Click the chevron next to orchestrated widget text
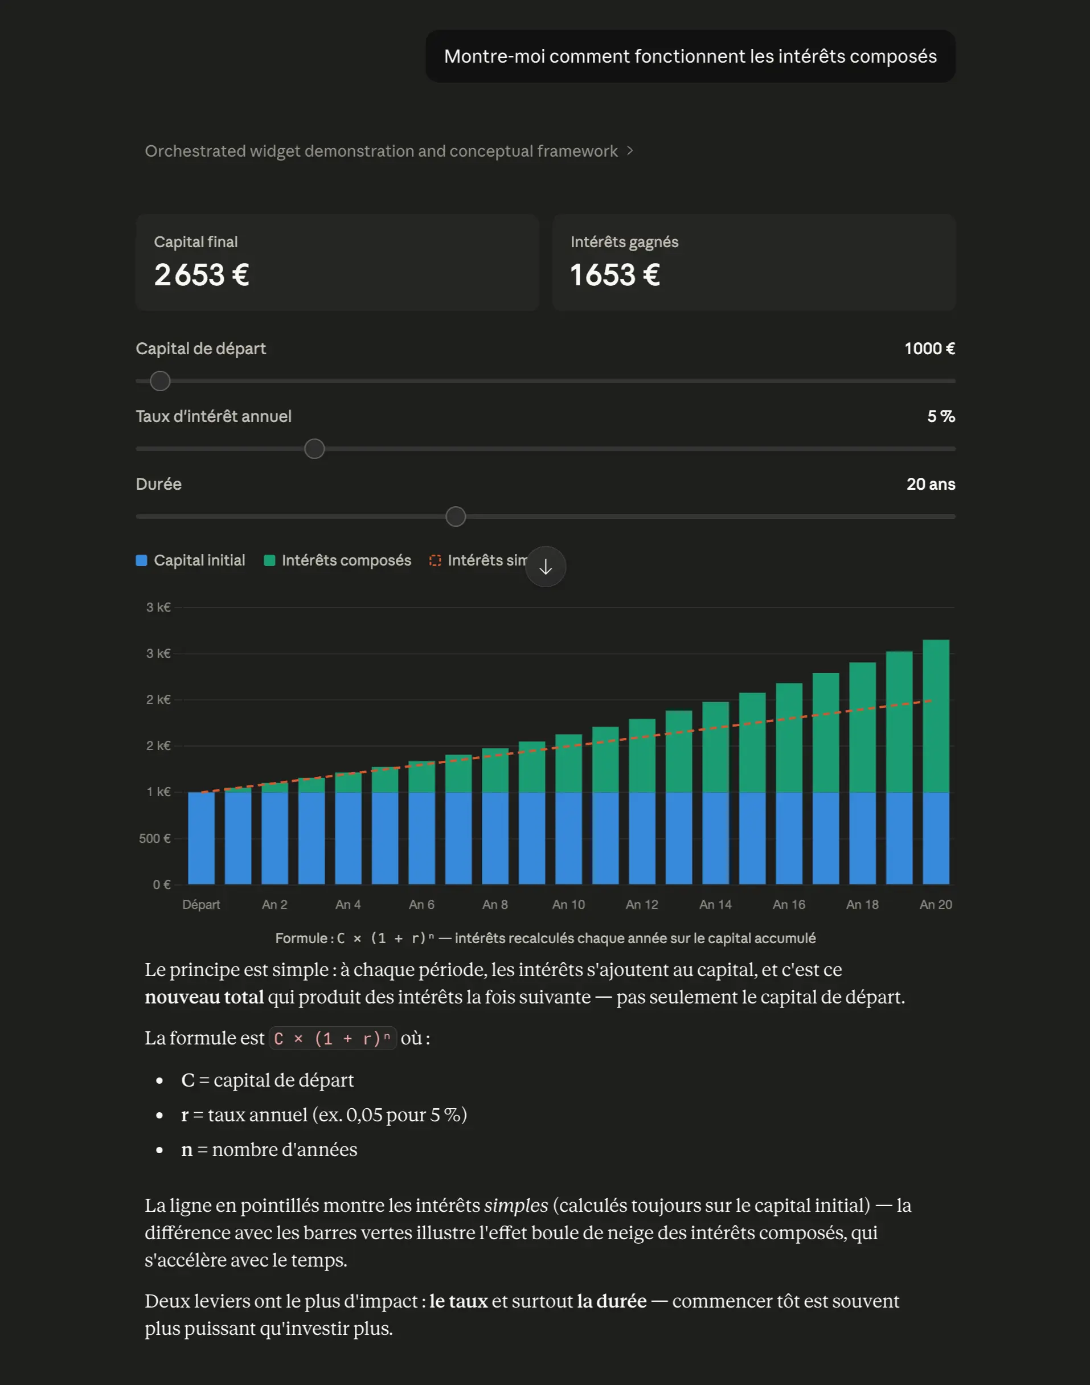Viewport: 1090px width, 1385px height. point(630,151)
